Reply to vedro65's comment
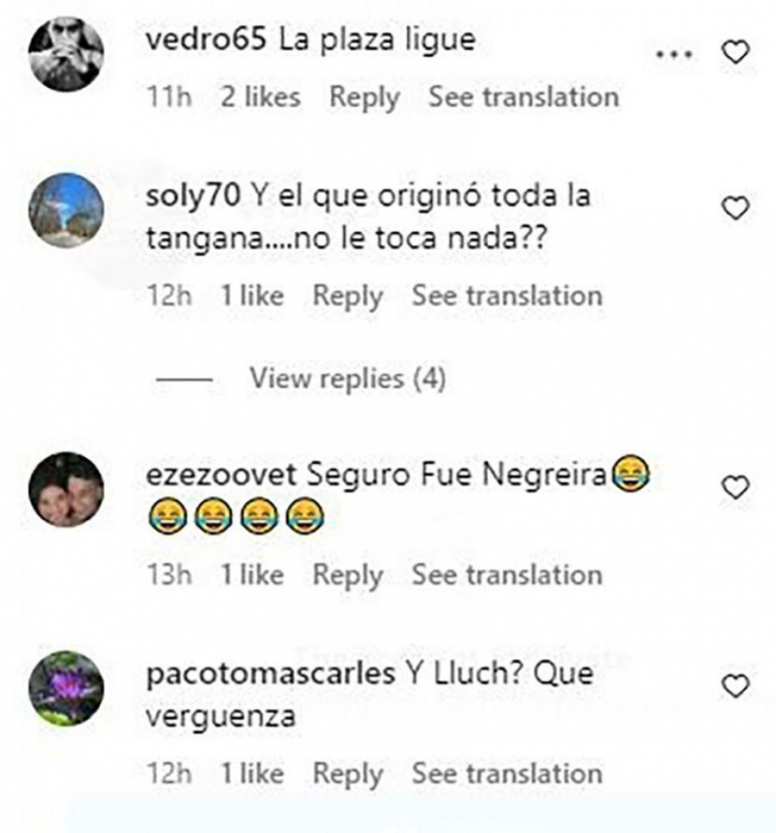The image size is (776, 833). (x=365, y=97)
